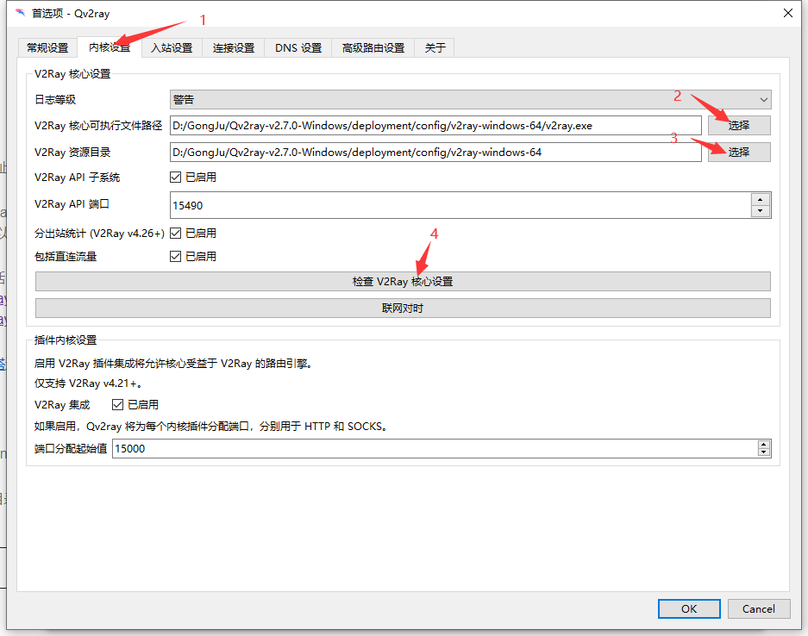This screenshot has width=808, height=636.
Task: Open the 关于 tab
Action: [x=435, y=48]
